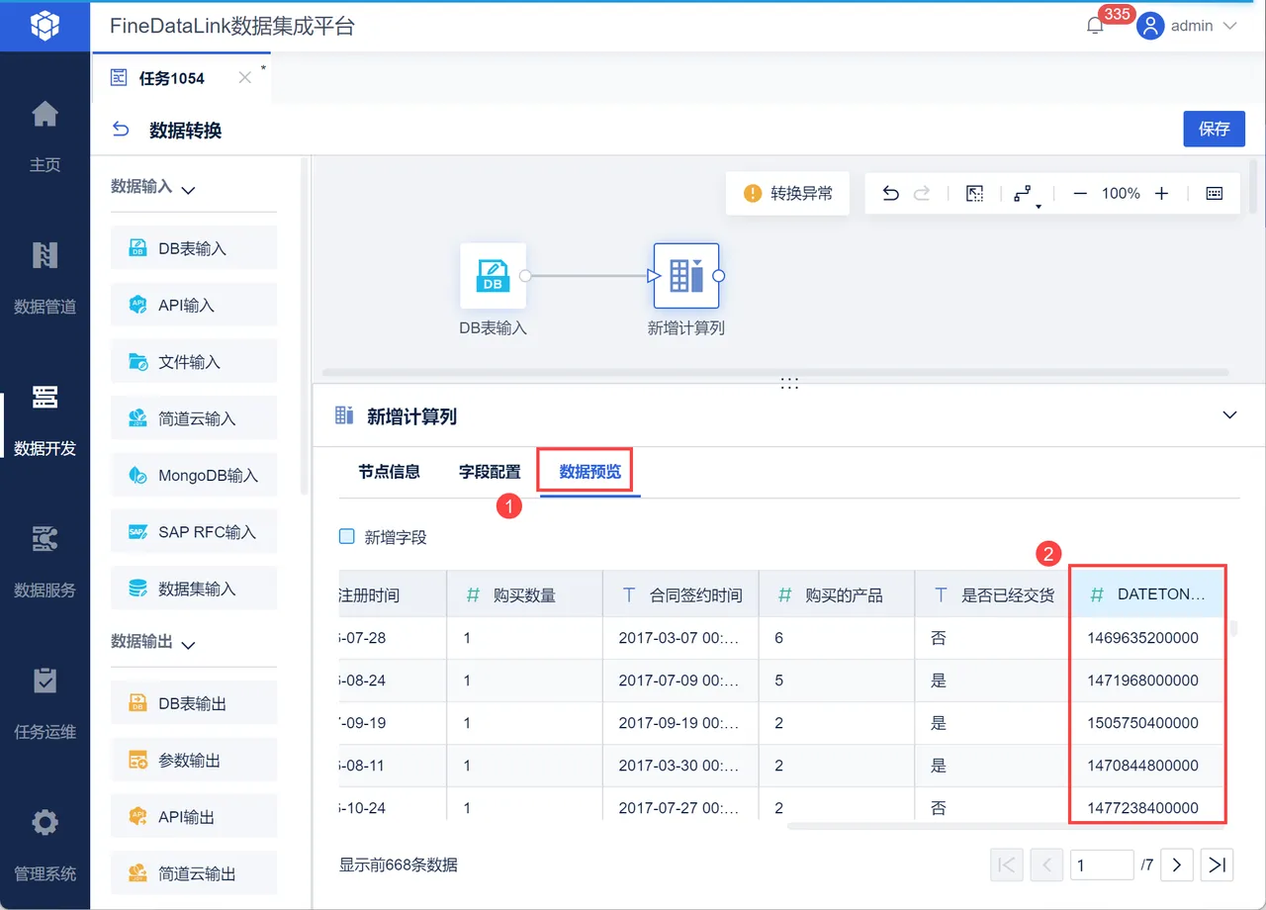Screen dimensions: 1266x910
Task: Open the admin account dropdown
Action: [1230, 27]
